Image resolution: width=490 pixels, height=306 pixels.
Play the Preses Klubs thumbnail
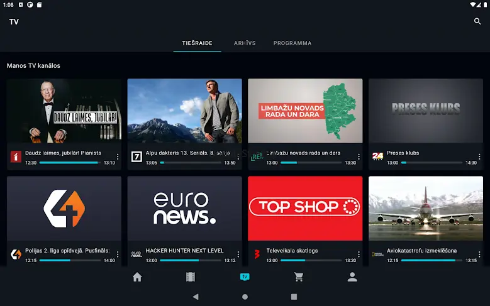tap(426, 111)
